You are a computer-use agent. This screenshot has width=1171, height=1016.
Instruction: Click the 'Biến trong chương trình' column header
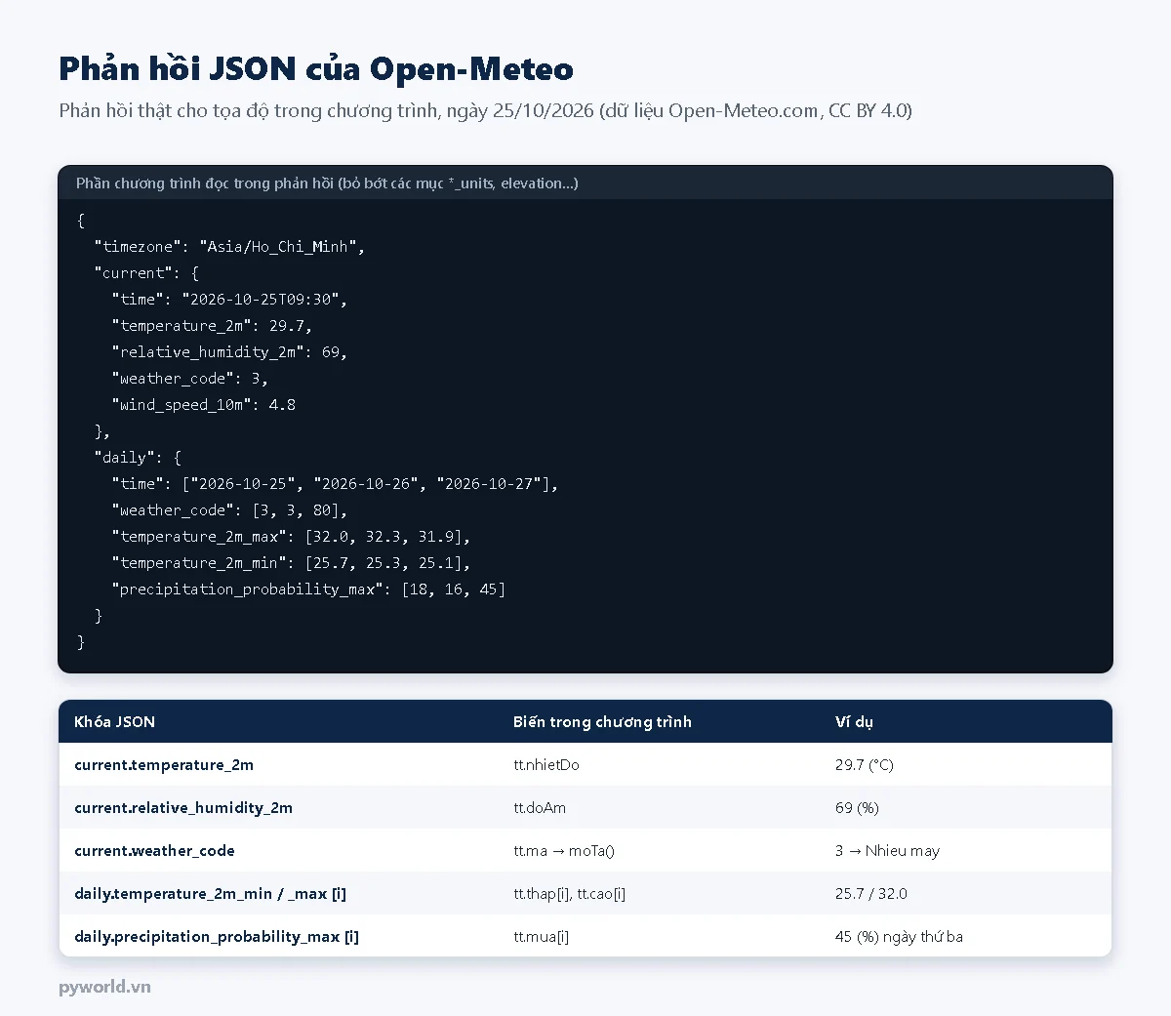pyautogui.click(x=602, y=722)
